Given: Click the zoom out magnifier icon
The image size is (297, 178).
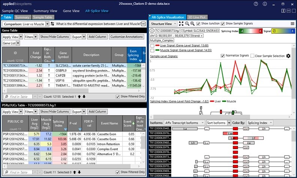Looking at the screenshot, I should coord(187,24).
